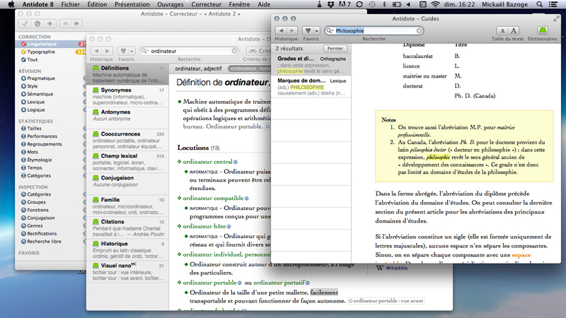566x318 pixels.
Task: Open Dictionnaires with the green book icon
Action: click(x=542, y=30)
